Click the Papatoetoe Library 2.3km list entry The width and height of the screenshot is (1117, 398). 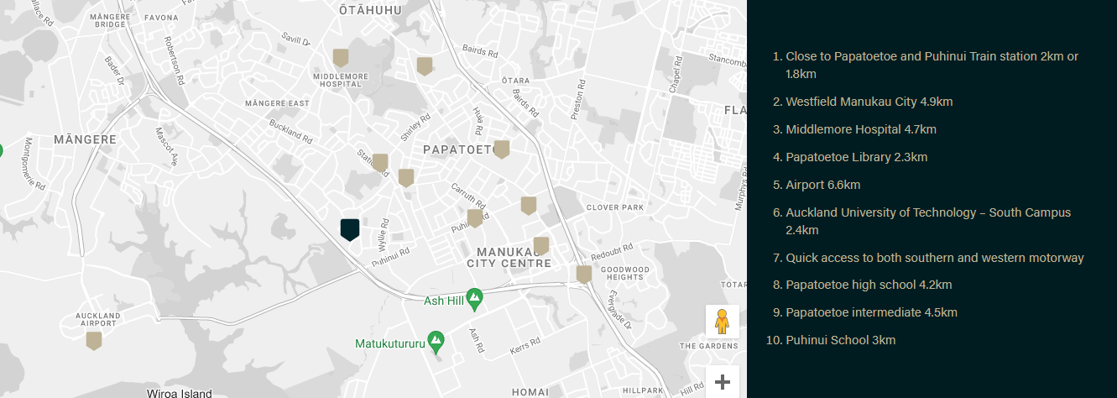(x=856, y=157)
